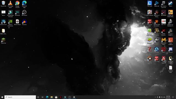Image resolution: width=176 pixels, height=99 pixels.
Task: Select the Jurassic World Evolution shortcut
Action: coord(156,42)
